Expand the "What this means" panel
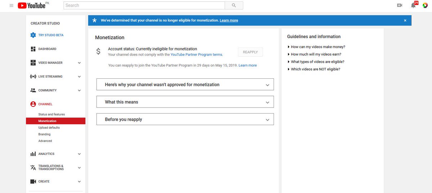The height and width of the screenshot is (193, 432). 185,102
